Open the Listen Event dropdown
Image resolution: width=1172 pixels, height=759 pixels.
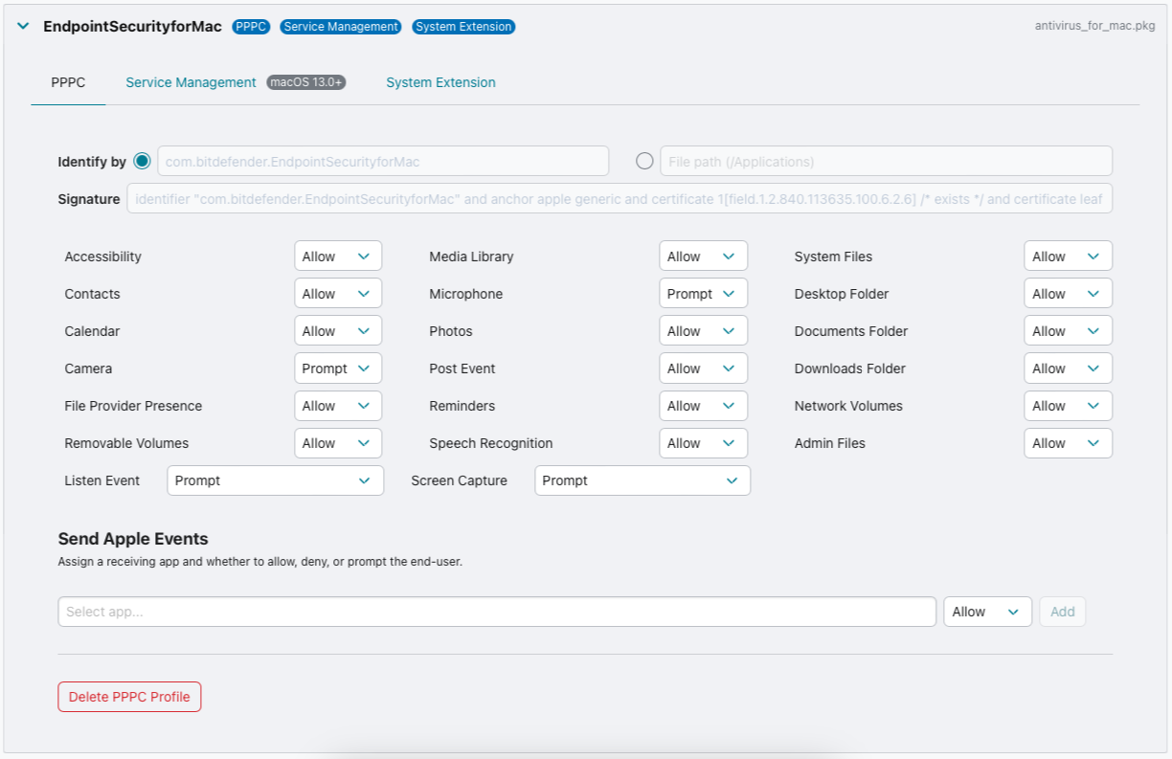click(x=275, y=480)
